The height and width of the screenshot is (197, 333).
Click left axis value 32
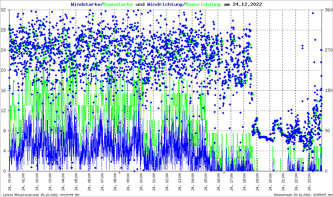[3, 10]
